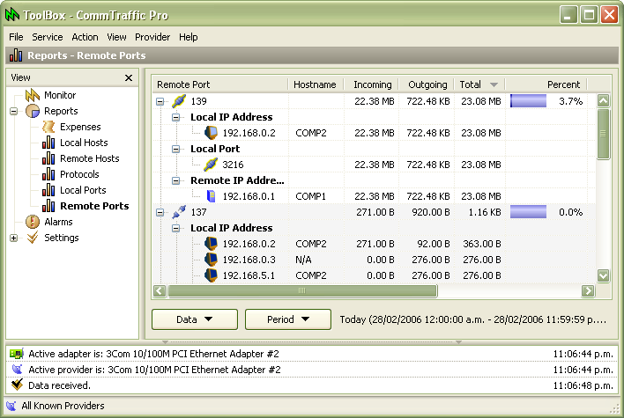Sort by the Hostname column header
The height and width of the screenshot is (418, 624).
tap(316, 84)
